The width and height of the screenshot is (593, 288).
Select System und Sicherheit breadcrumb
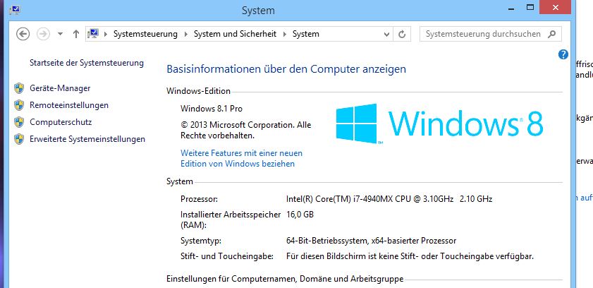point(236,34)
